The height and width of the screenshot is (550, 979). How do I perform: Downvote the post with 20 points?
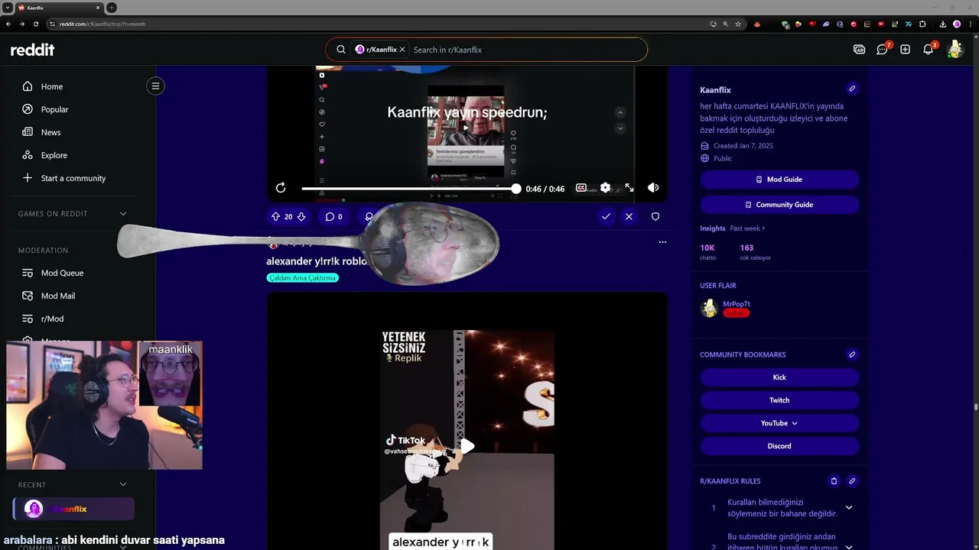[x=301, y=217]
